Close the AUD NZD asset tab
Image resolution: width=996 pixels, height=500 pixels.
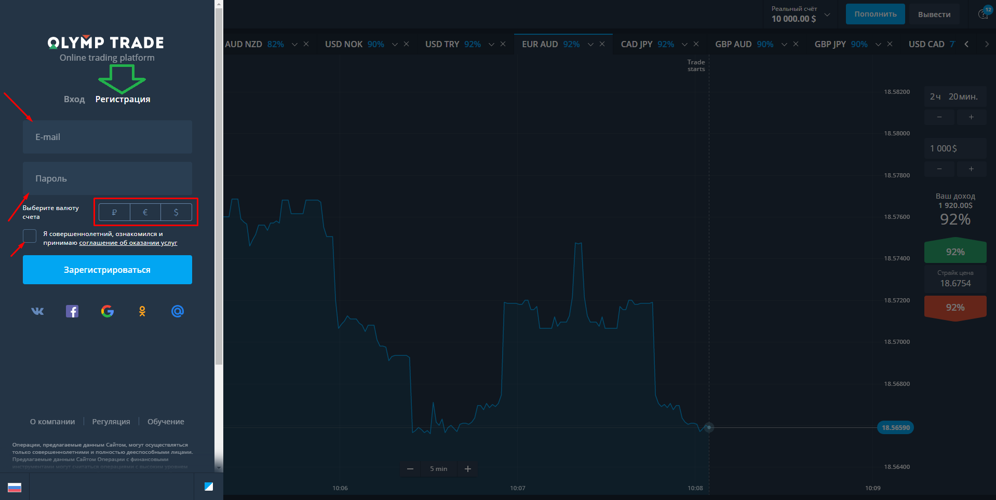[x=306, y=44]
